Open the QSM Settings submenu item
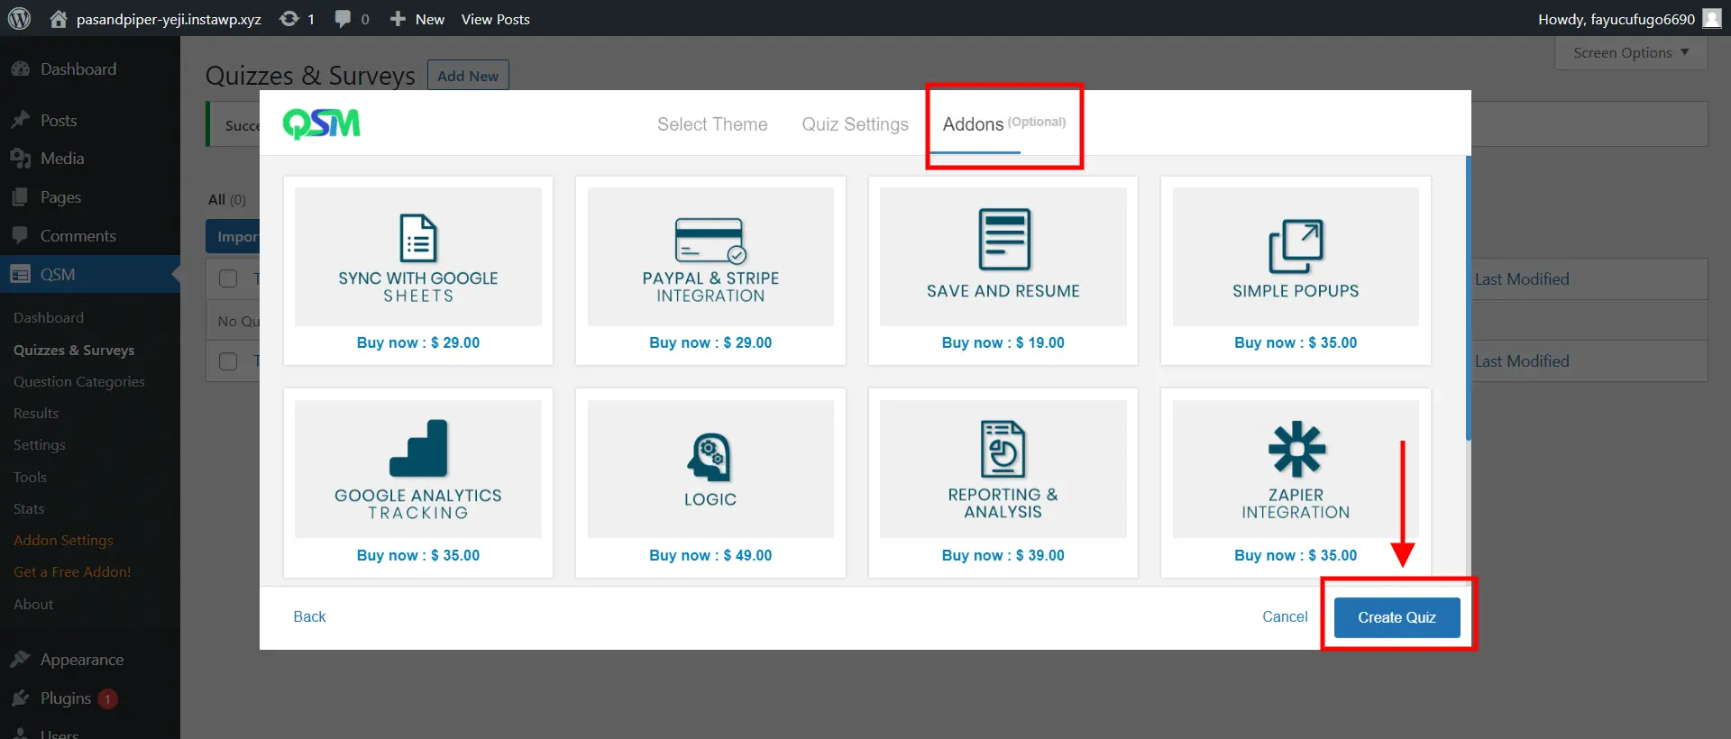Image resolution: width=1731 pixels, height=739 pixels. tap(40, 444)
